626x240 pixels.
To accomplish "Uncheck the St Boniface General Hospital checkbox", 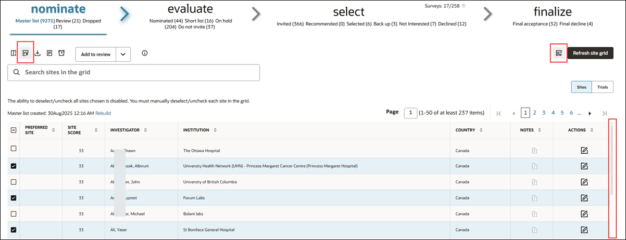I will tap(14, 230).
